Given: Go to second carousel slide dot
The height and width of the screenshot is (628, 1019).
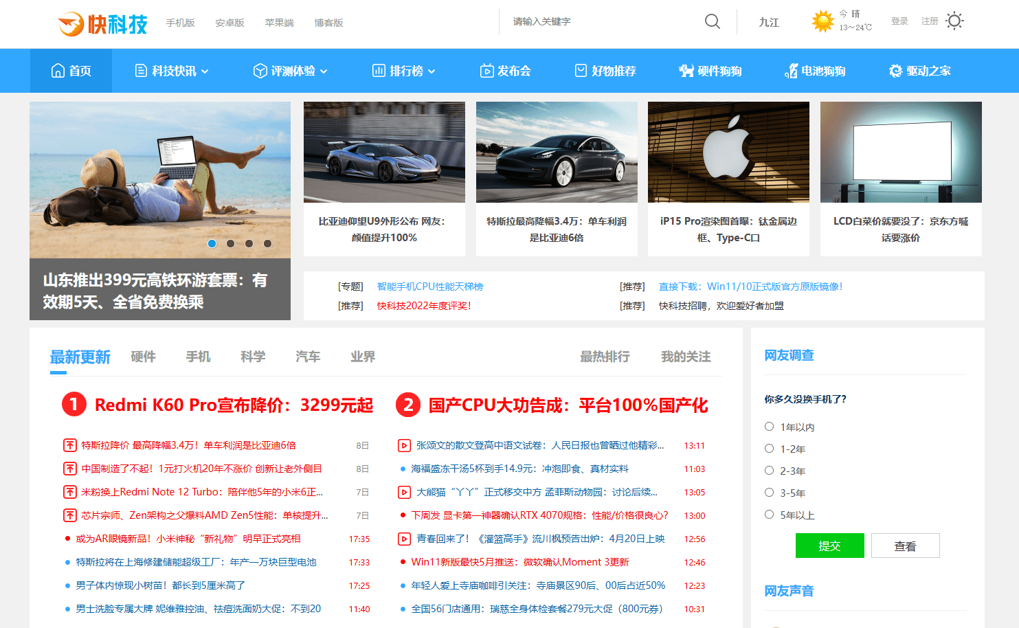Looking at the screenshot, I should (231, 243).
